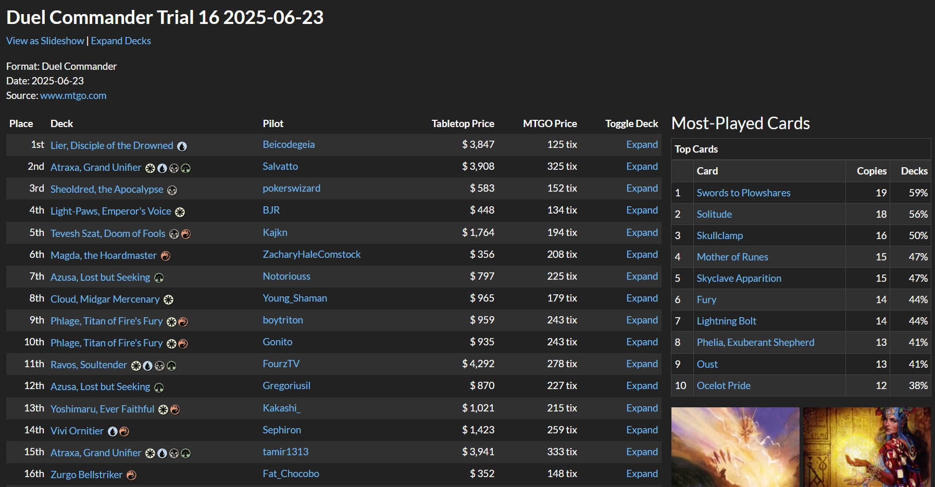Visit www.mtgo.com source link

tap(73, 95)
